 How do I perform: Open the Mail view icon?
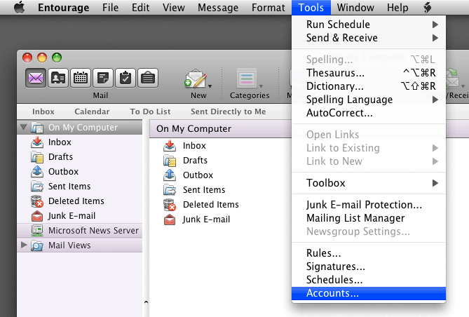point(36,78)
